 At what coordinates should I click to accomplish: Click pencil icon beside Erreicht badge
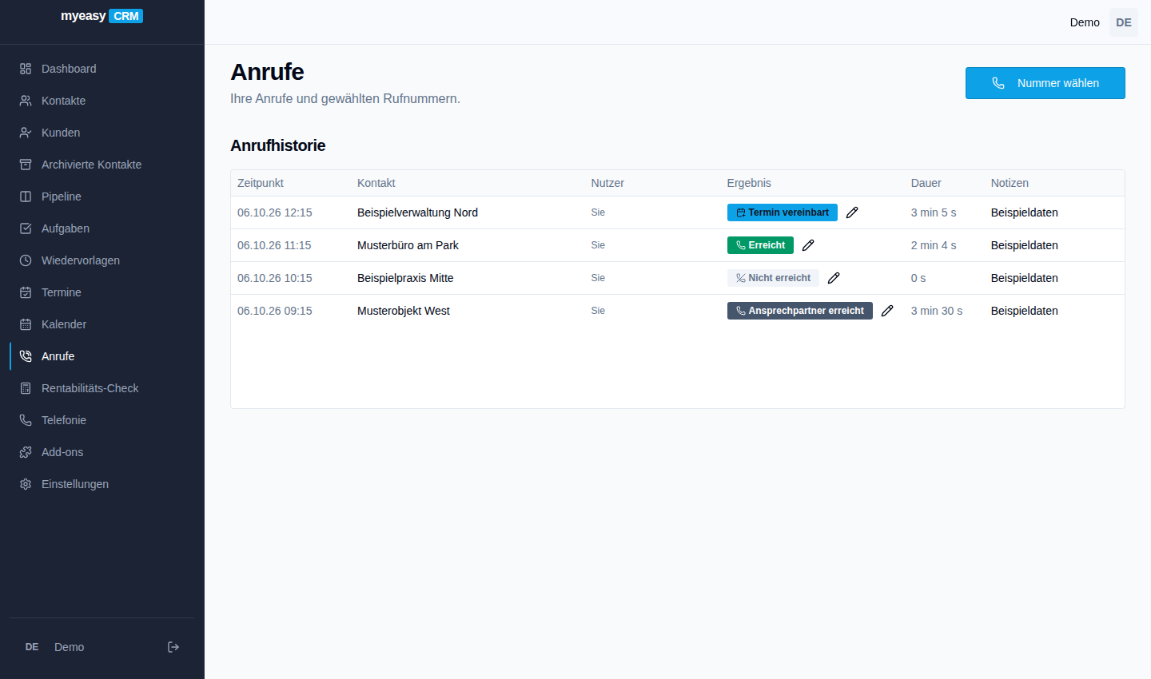point(808,245)
